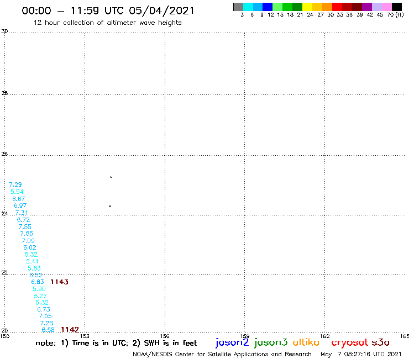Viewport: 409px width, 359px height.
Task: Click the wave height value 6.67
Action: 19,199
